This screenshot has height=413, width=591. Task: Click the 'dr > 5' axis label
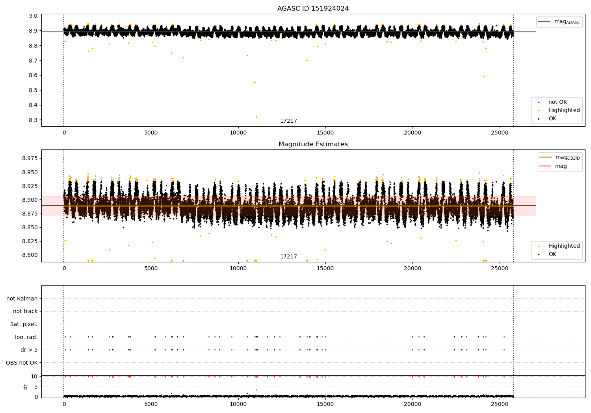pos(29,350)
